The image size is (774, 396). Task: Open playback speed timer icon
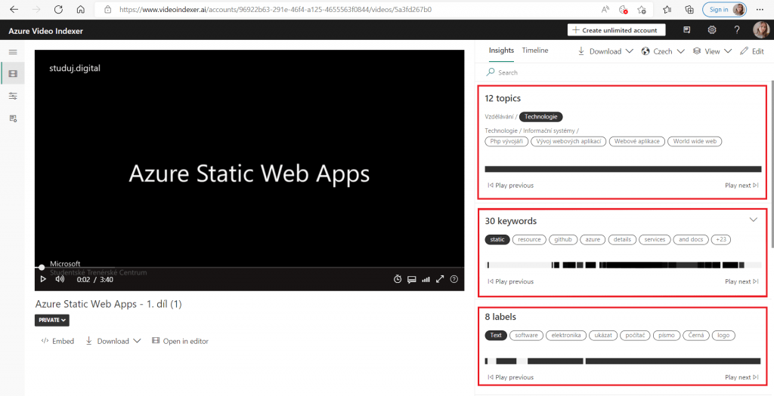[x=398, y=279]
